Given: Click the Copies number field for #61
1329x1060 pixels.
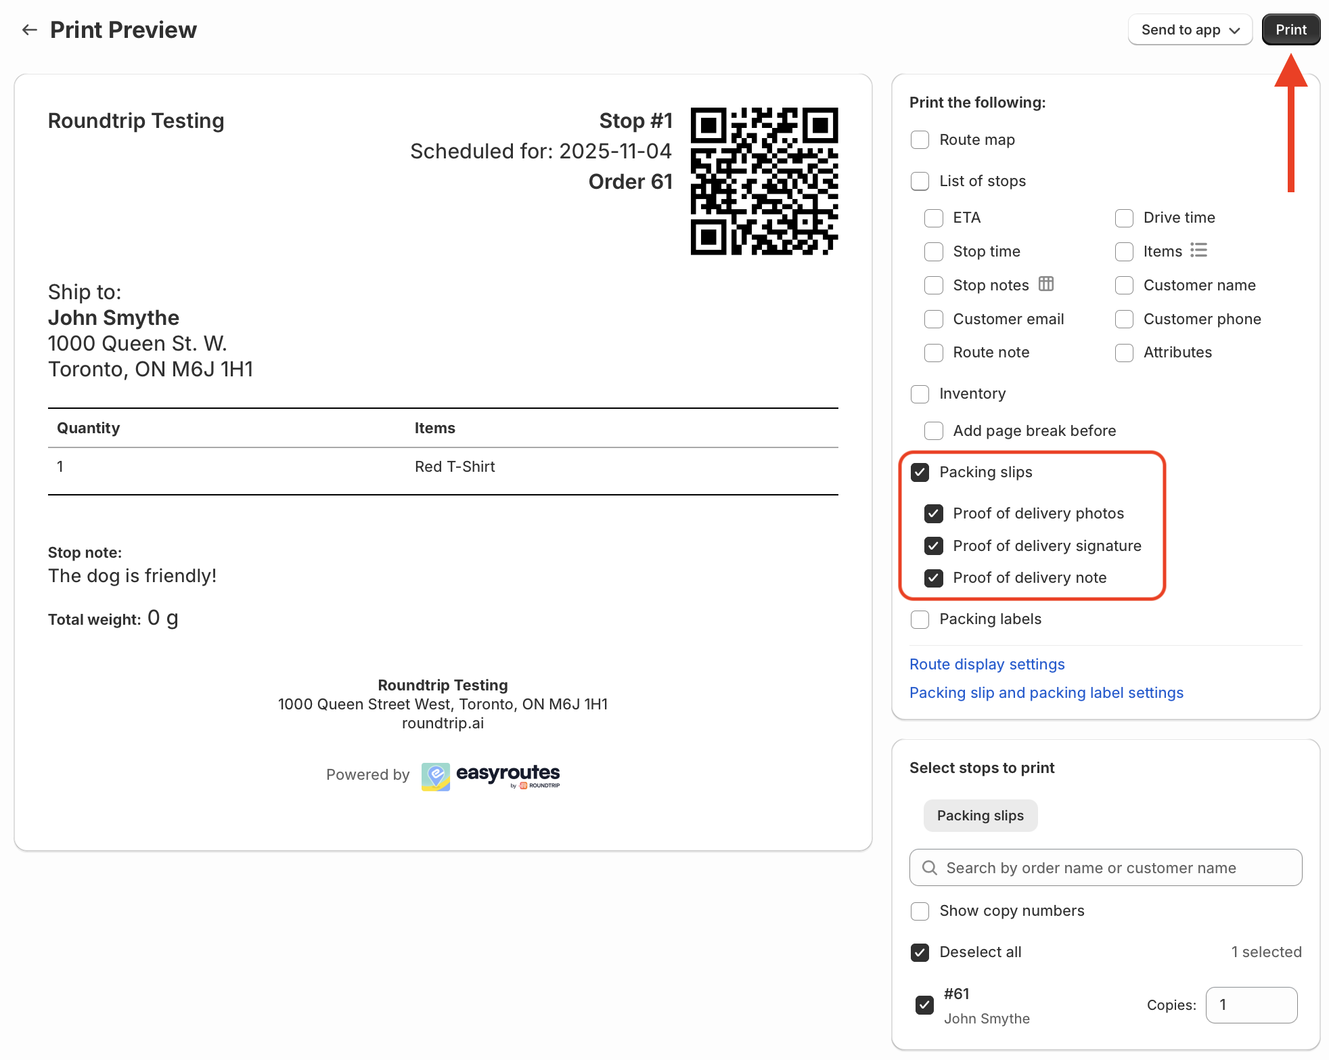Looking at the screenshot, I should coord(1251,1005).
